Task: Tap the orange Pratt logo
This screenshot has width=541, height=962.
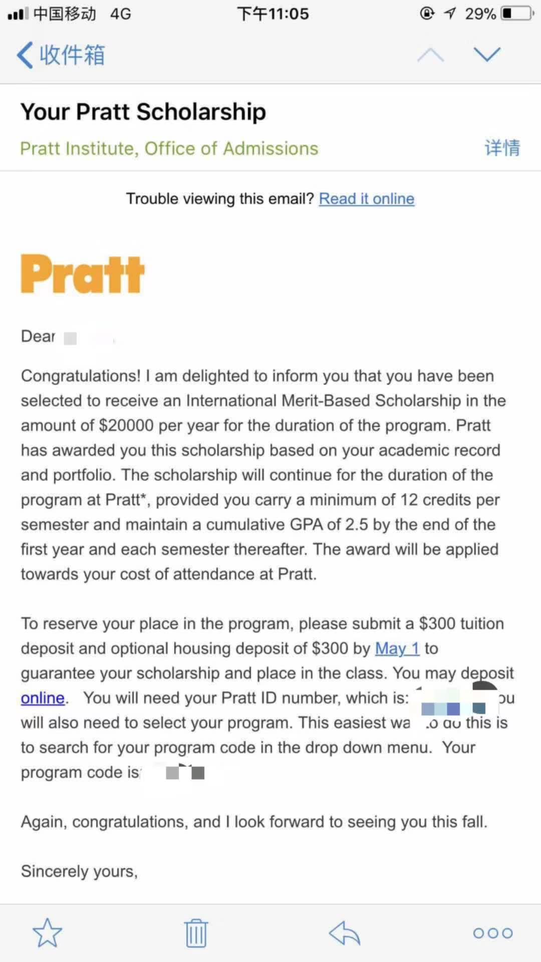Action: pos(83,274)
